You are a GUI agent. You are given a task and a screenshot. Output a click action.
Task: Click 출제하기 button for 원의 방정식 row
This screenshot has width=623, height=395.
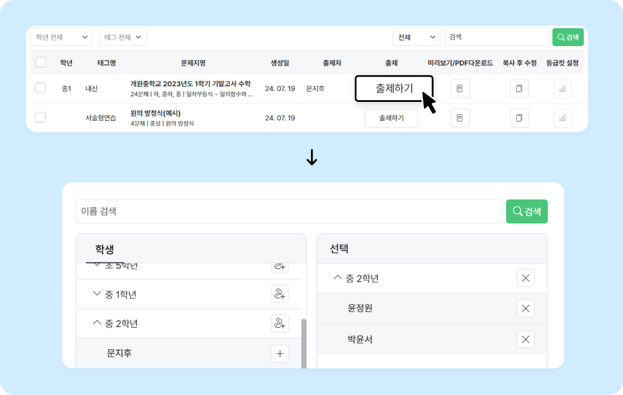(x=391, y=118)
